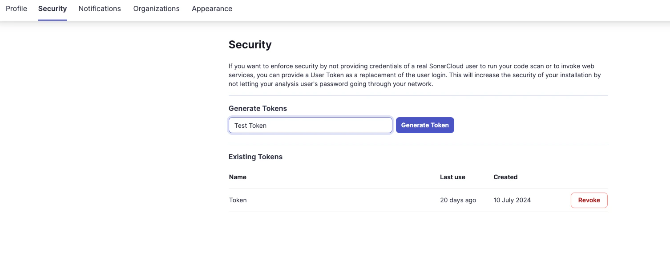Image resolution: width=670 pixels, height=256 pixels.
Task: Select the text Test Token in the field
Action: [250, 126]
